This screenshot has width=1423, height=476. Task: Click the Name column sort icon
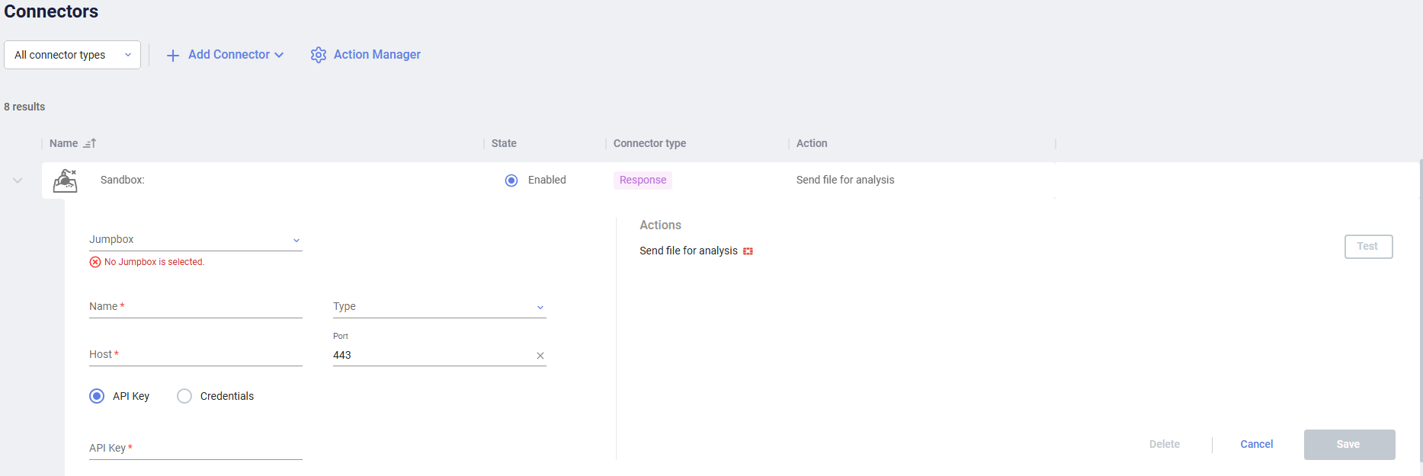pos(90,143)
